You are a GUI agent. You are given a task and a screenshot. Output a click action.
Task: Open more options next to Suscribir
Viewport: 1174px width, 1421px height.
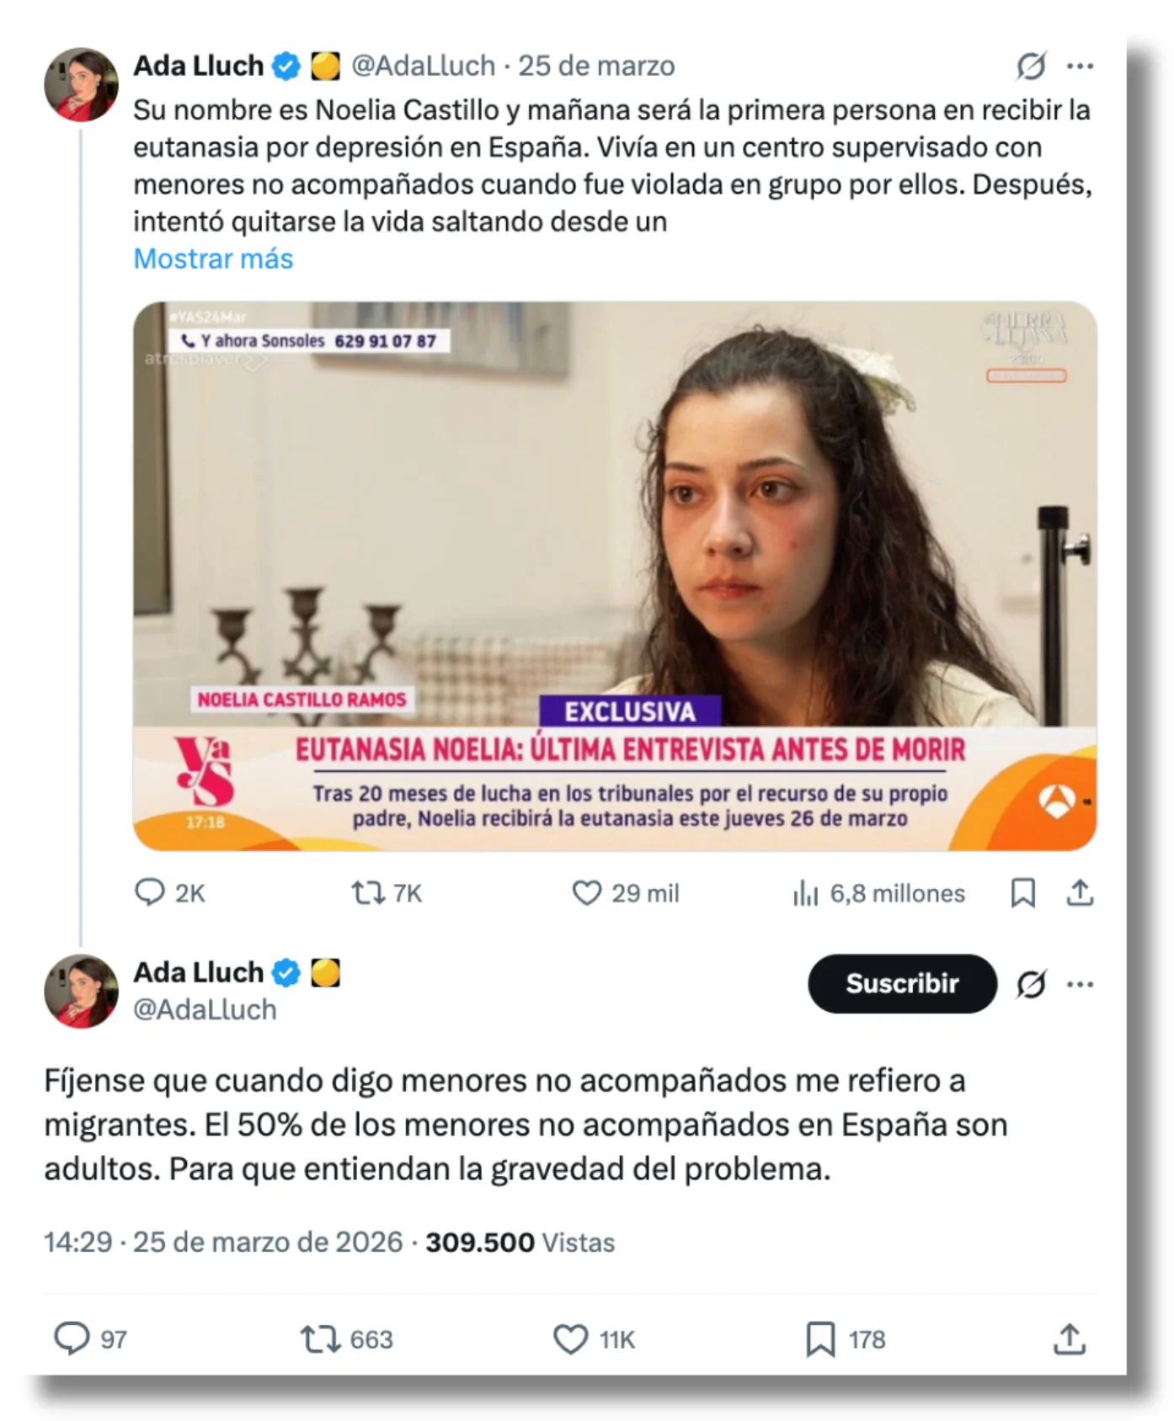(1080, 983)
